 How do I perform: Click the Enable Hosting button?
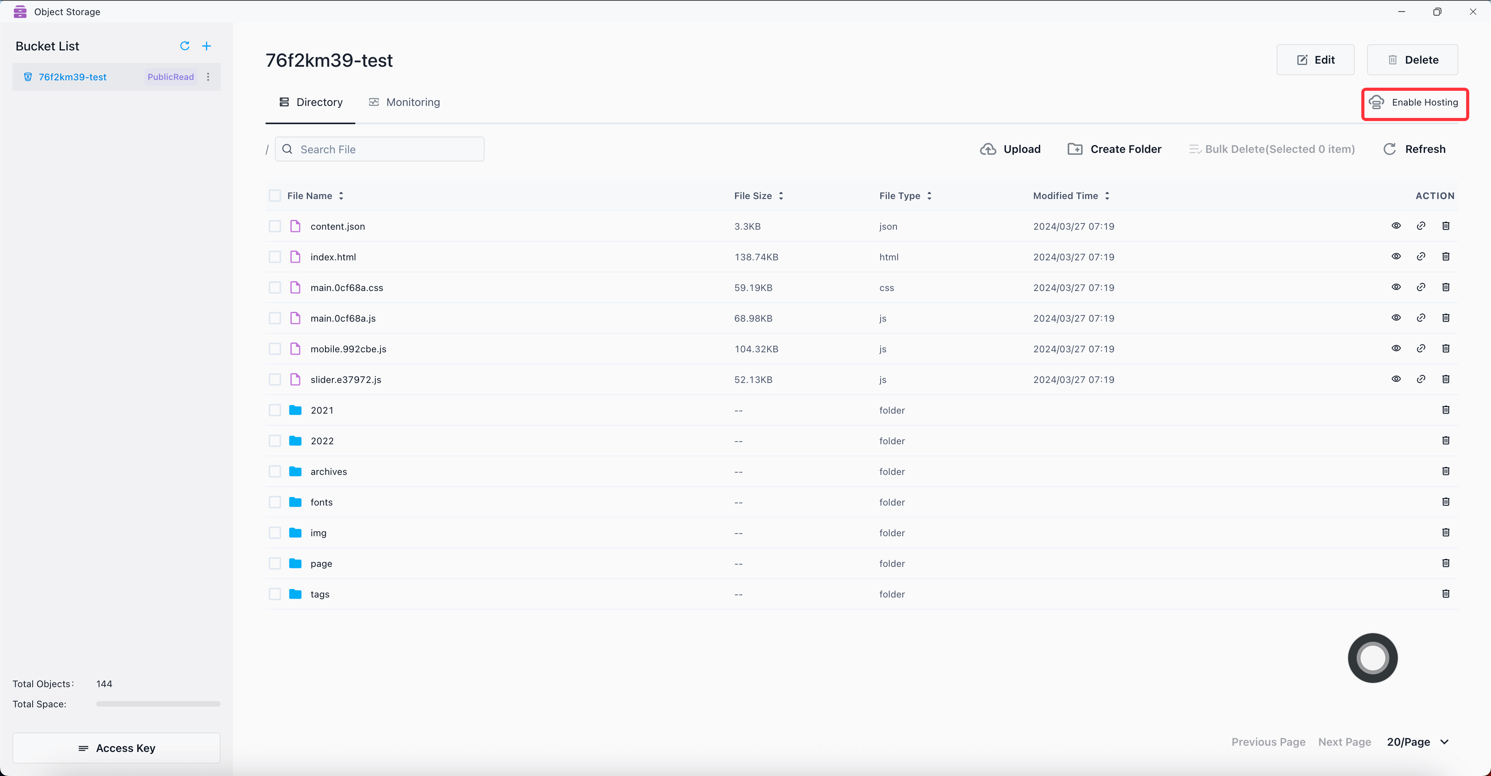coord(1414,103)
